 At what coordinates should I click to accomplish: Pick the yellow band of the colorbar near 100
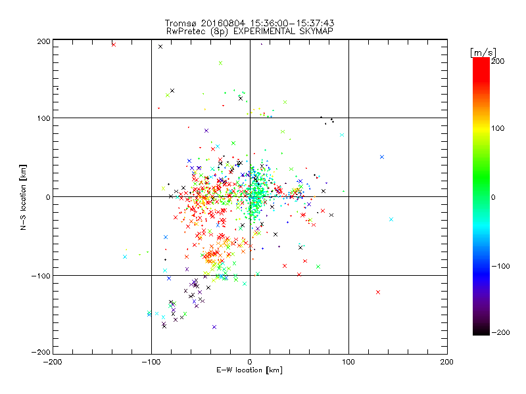point(481,129)
